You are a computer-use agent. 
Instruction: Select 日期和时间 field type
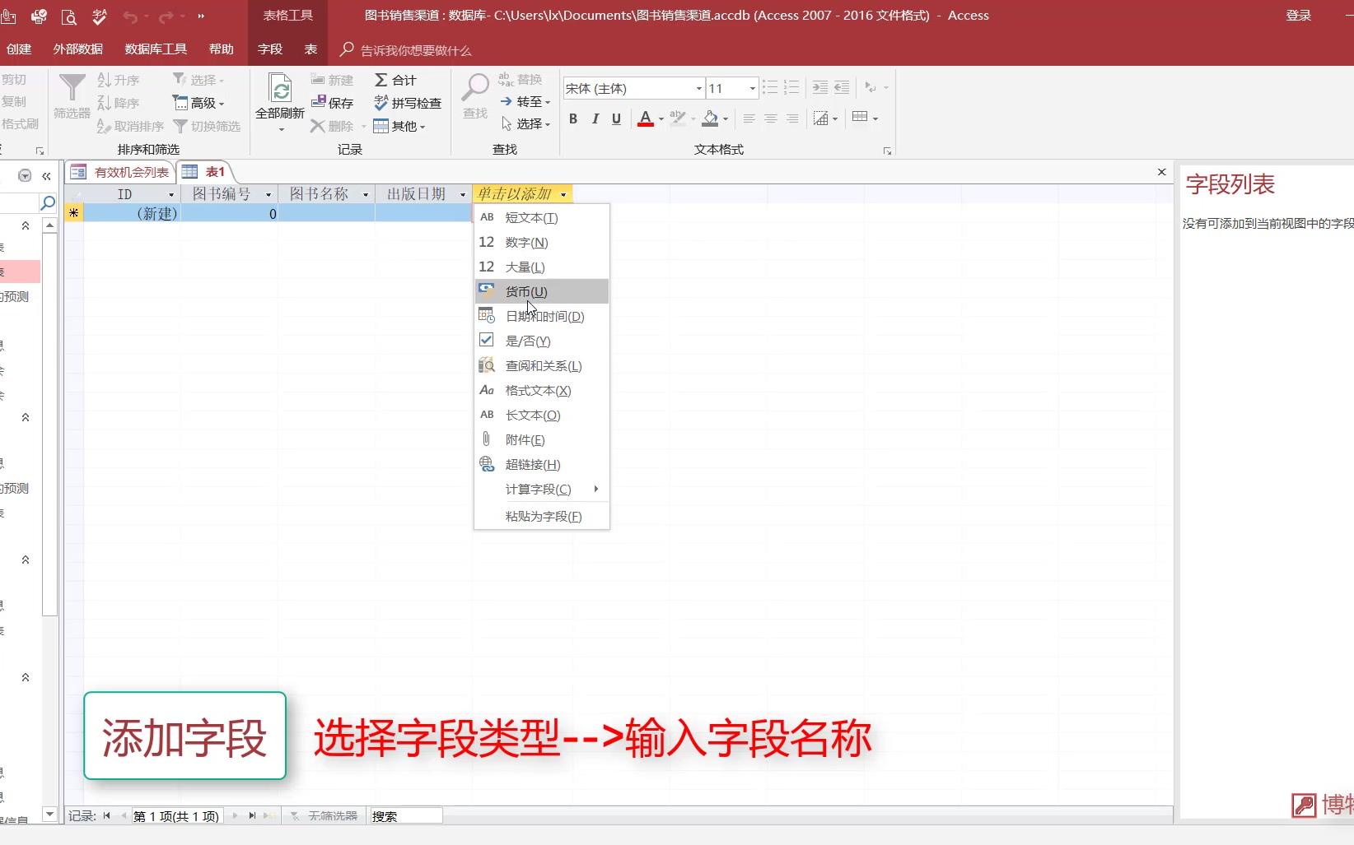tap(542, 316)
